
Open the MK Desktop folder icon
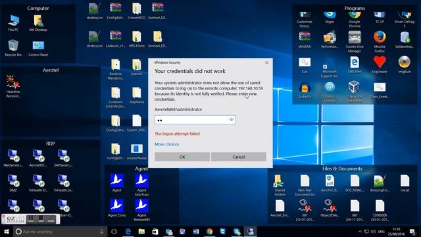(x=38, y=24)
